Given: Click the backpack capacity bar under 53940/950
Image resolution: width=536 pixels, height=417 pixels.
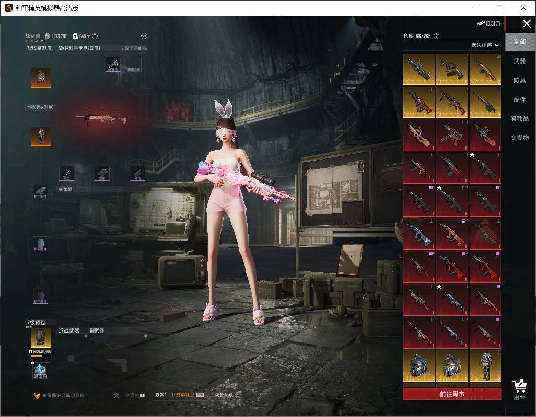Looking at the screenshot, I should 41,355.
